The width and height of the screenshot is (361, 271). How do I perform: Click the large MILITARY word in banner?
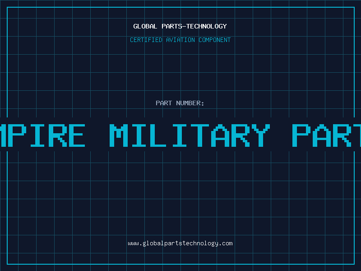click(190, 135)
